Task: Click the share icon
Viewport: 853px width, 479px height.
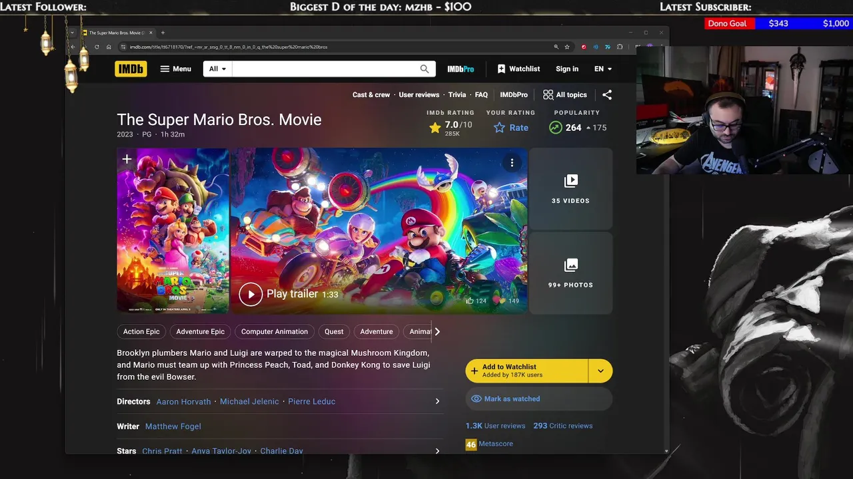Action: tap(606, 94)
